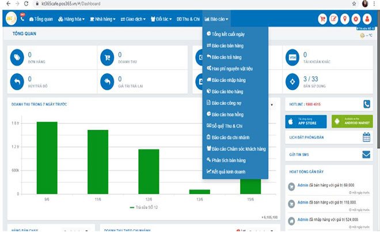Click the edit note icon in header
The height and width of the screenshot is (232, 380).
point(334,18)
